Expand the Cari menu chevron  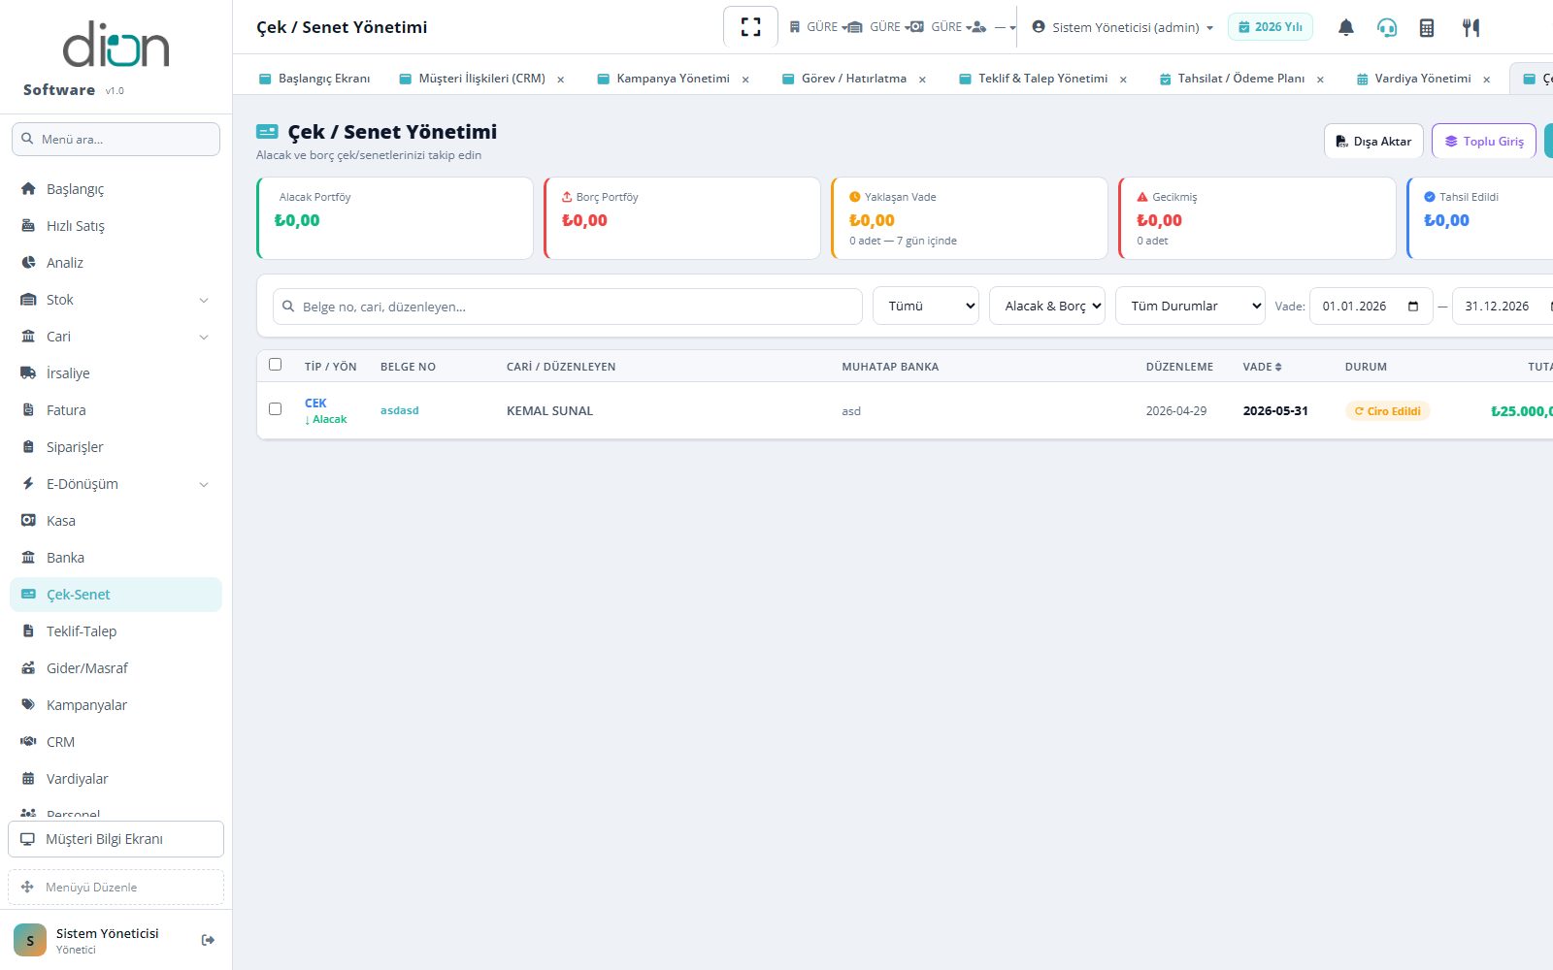point(204,338)
